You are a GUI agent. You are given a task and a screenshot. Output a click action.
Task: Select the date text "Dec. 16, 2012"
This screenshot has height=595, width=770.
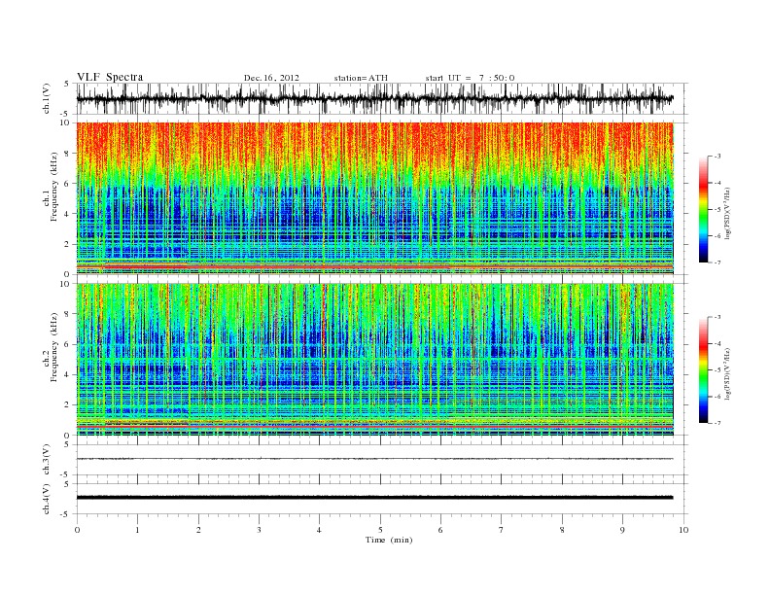[x=271, y=78]
